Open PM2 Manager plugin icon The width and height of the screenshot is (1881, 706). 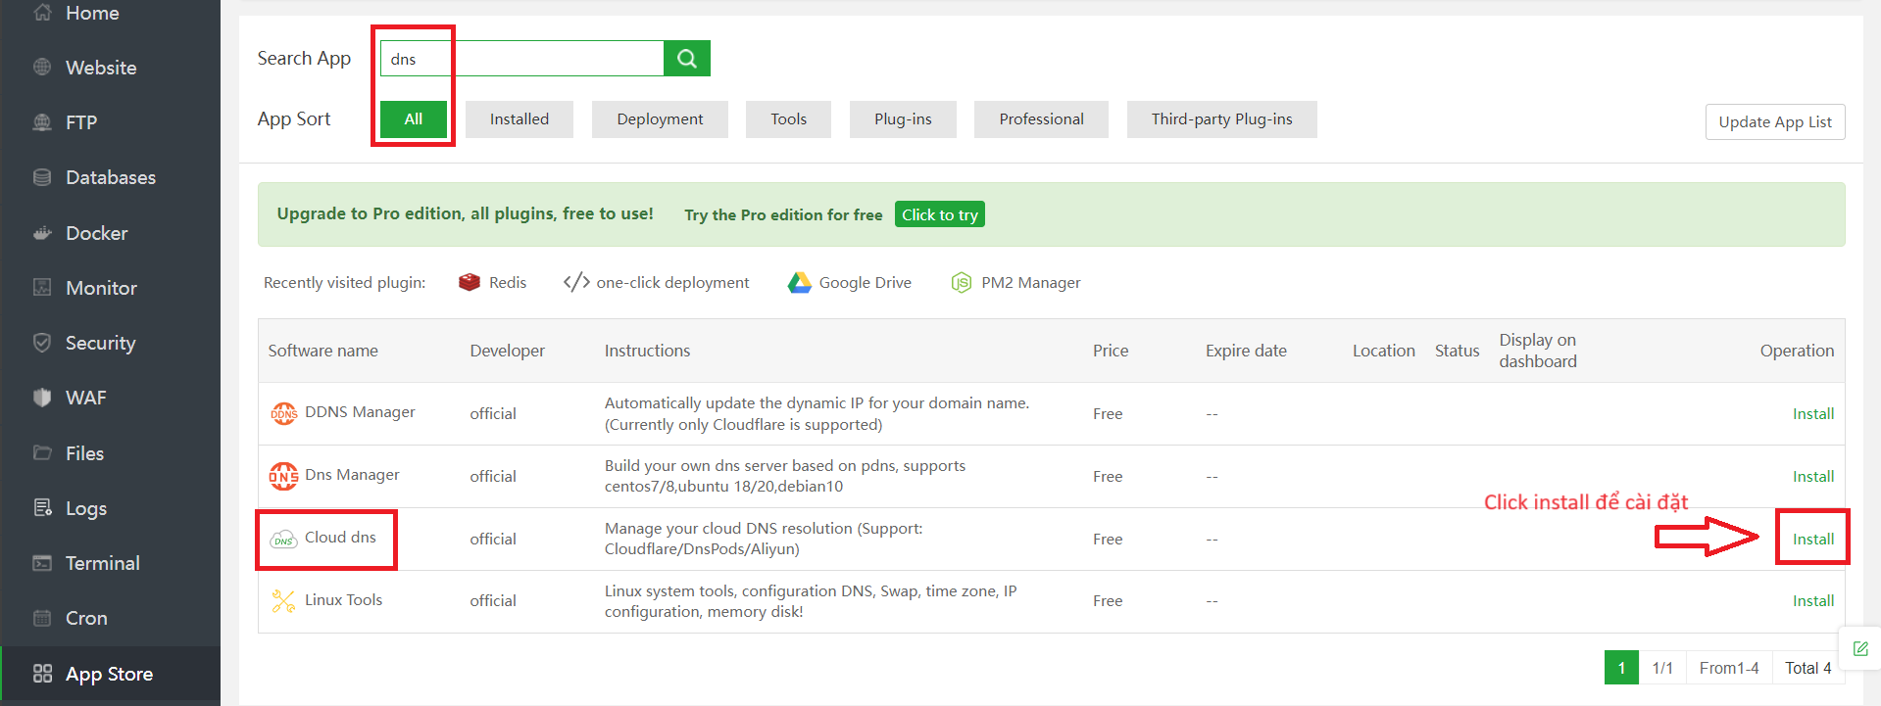click(962, 282)
